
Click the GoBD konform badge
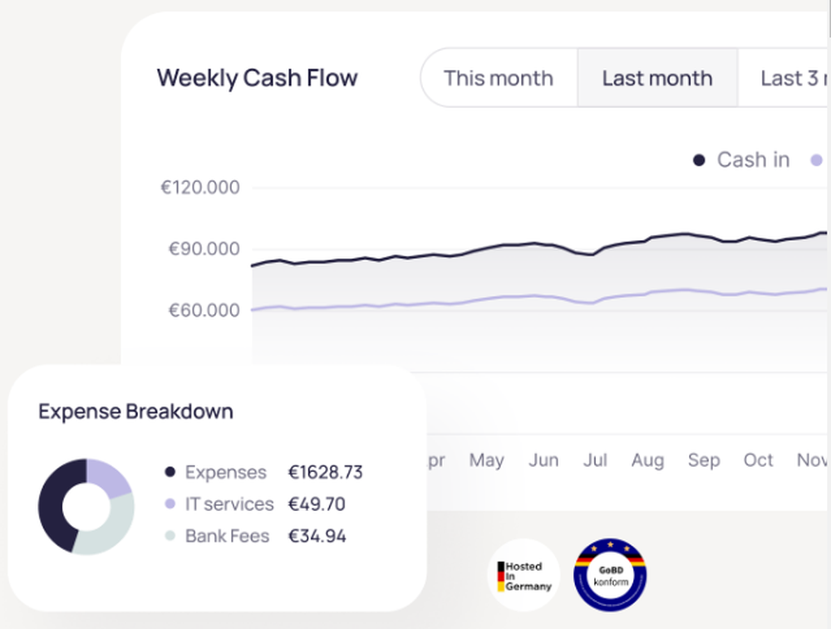point(610,576)
